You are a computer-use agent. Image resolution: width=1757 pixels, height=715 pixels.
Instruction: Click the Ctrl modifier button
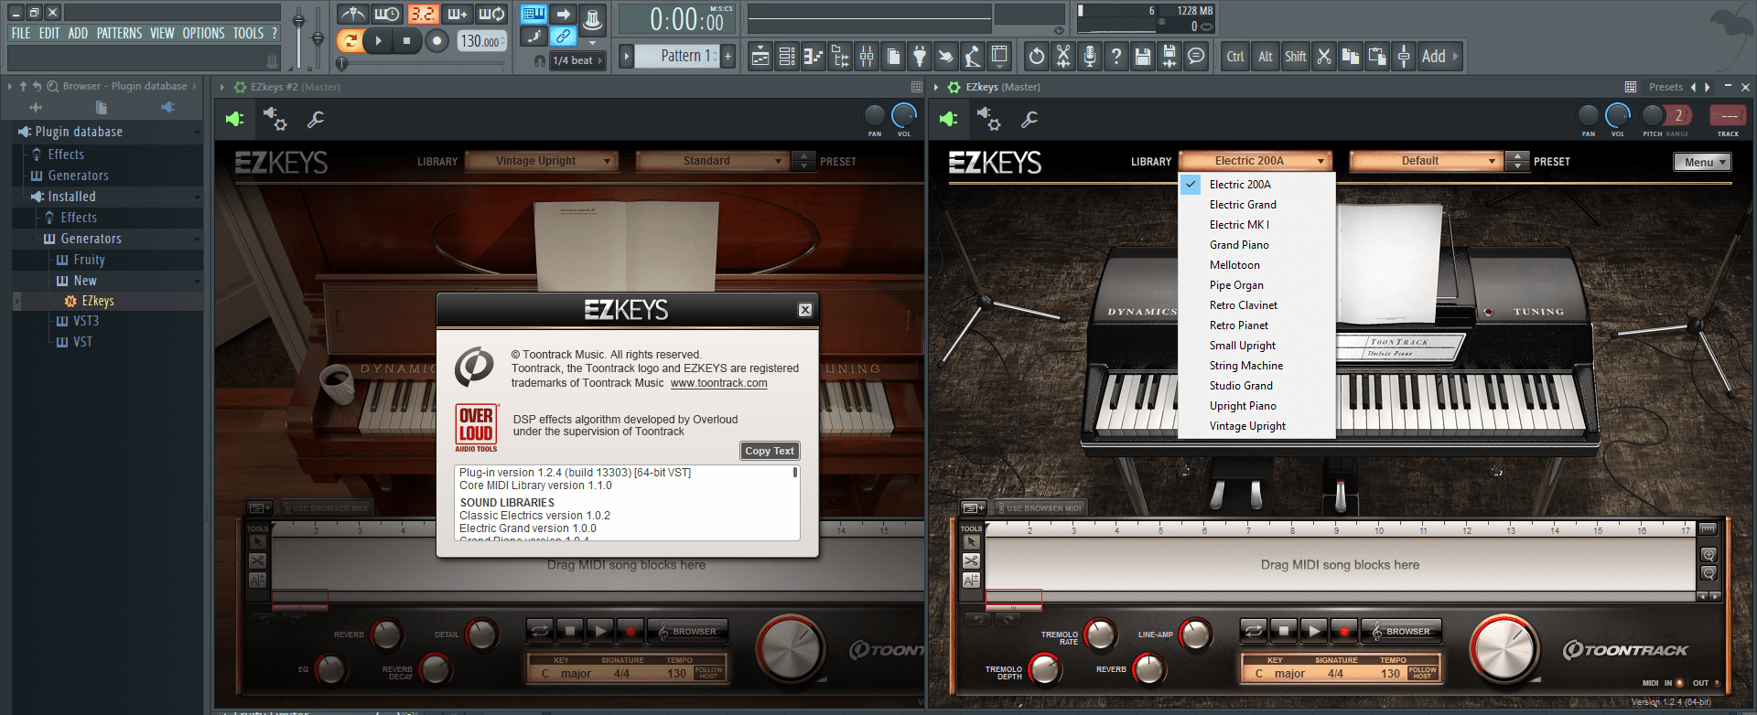tap(1235, 57)
